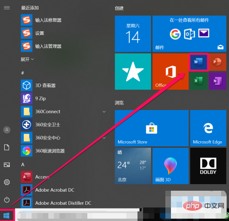The width and height of the screenshot is (229, 221).
Task: Launch 输入法修复器 from recently added
Action: tap(64, 20)
